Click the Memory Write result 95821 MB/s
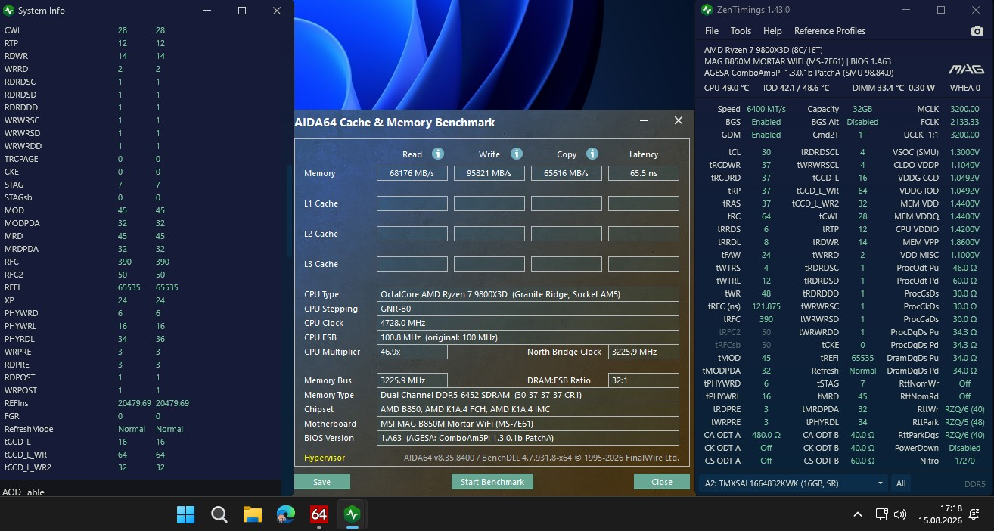The image size is (994, 531). (489, 173)
